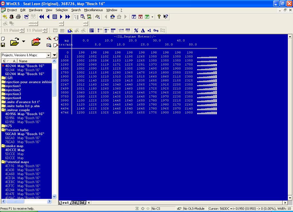Viewport: 293px width, 212px height.
Task: Print the current map with printer icon
Action: [18, 17]
